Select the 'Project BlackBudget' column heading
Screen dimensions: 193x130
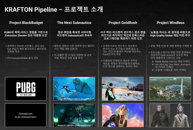[26, 23]
